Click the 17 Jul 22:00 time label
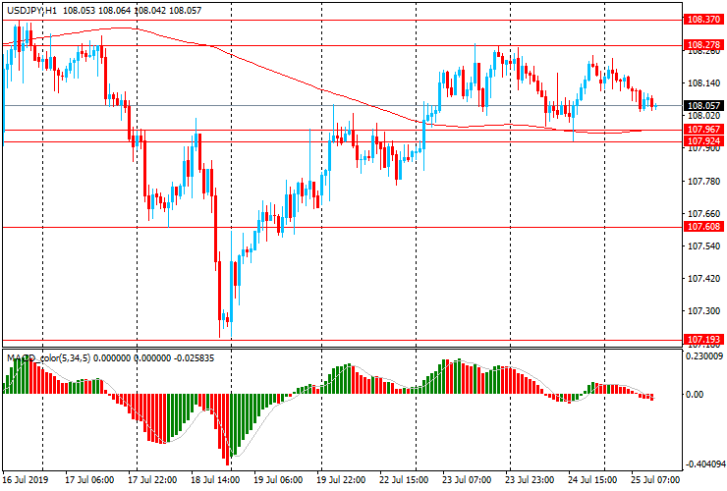Screen dimensions: 727x491 [152, 479]
